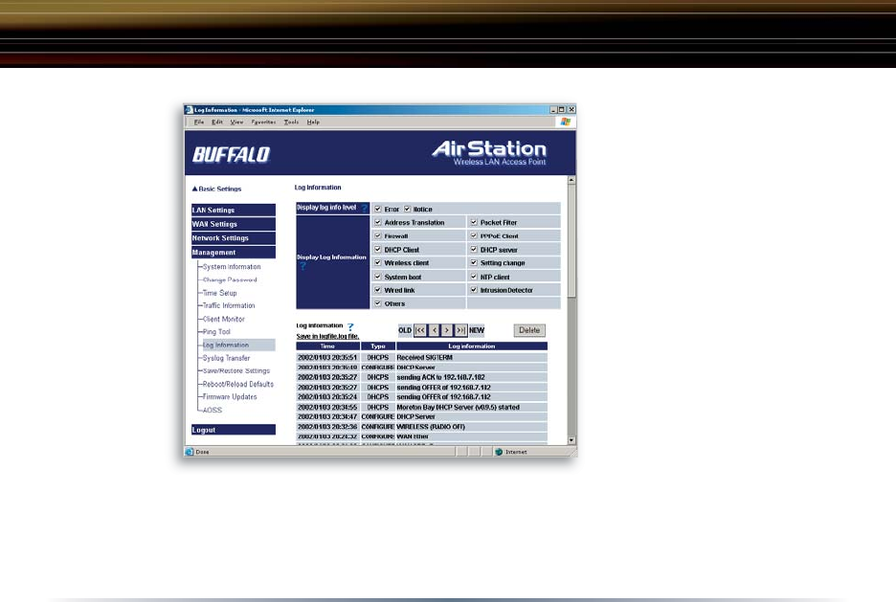896x602 pixels.
Task: Click the AirStation logo
Action: point(489,152)
